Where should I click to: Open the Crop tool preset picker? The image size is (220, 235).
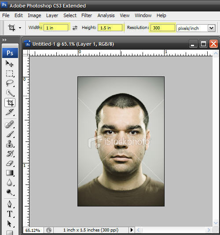(x=20, y=28)
